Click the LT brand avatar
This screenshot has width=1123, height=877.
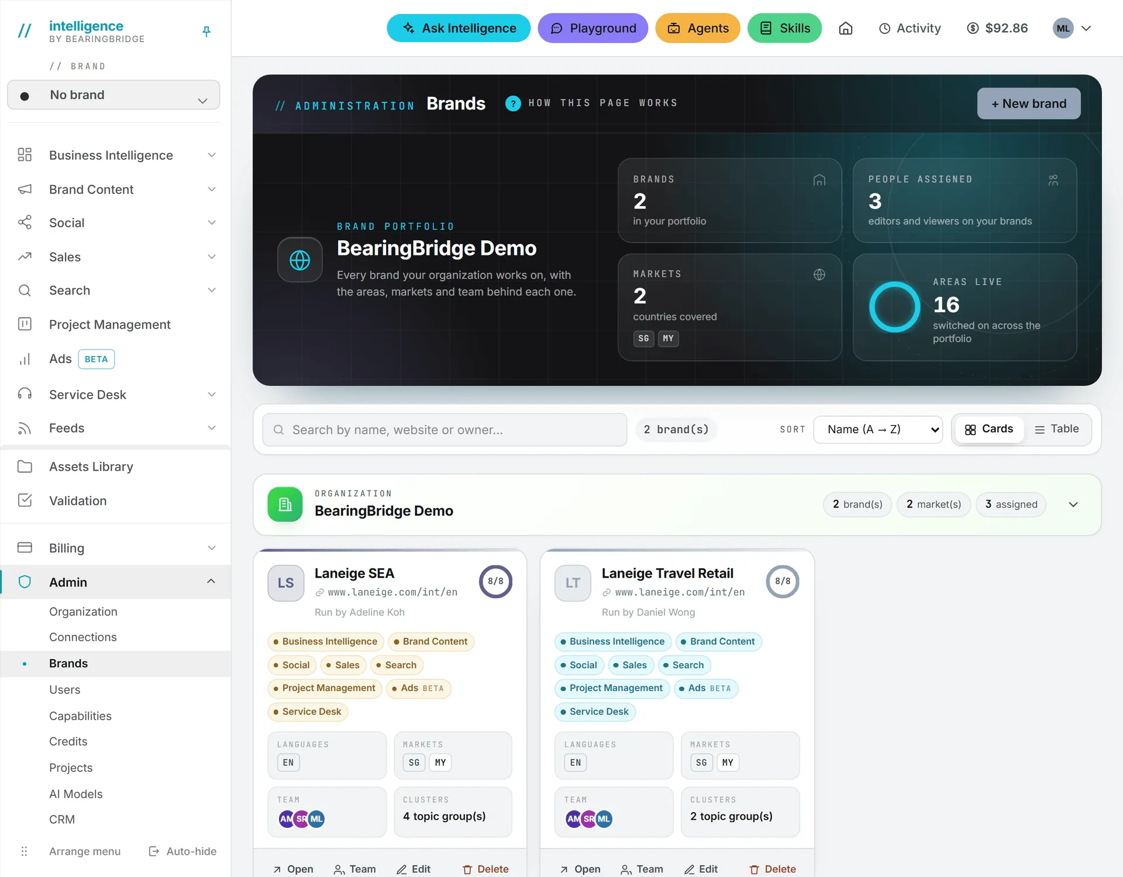(x=573, y=583)
